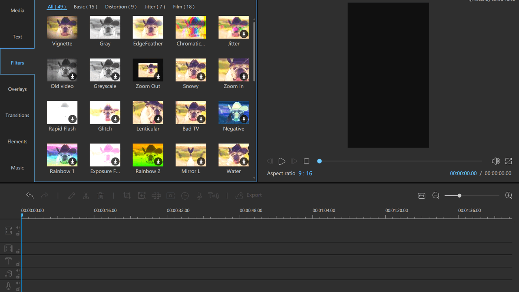Screen dimensions: 519x292
Task: Download the Rapid Flash filter
Action: tap(73, 119)
